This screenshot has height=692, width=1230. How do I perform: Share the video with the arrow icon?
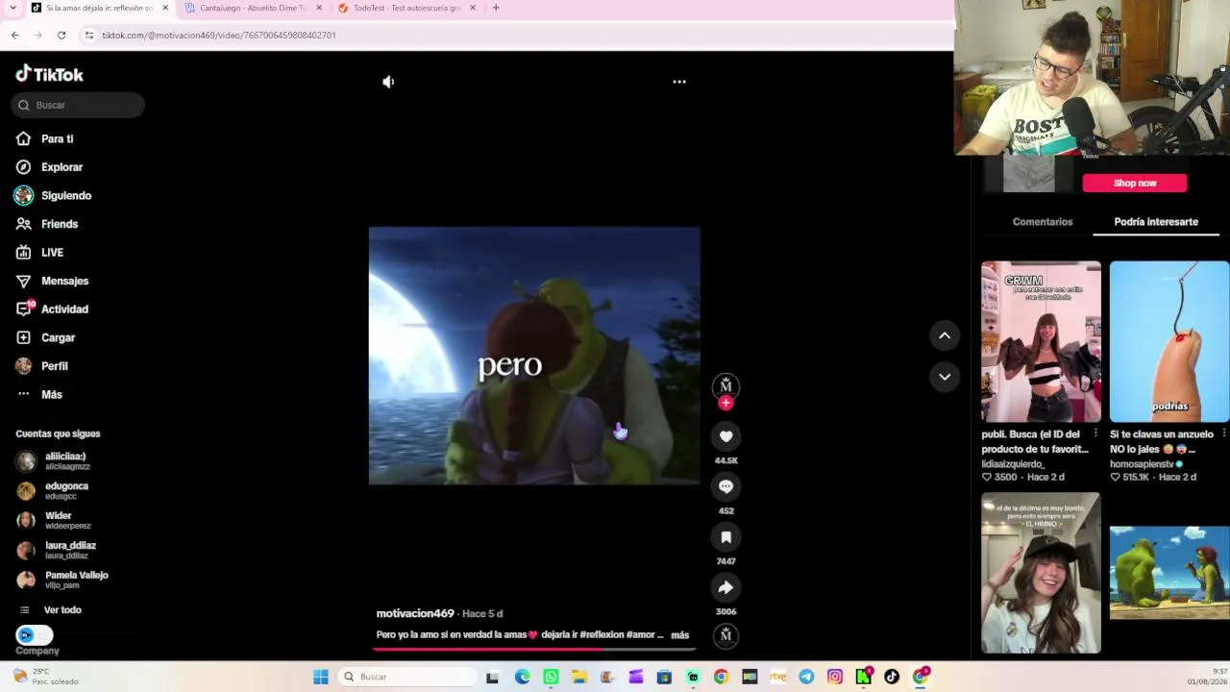pos(726,587)
